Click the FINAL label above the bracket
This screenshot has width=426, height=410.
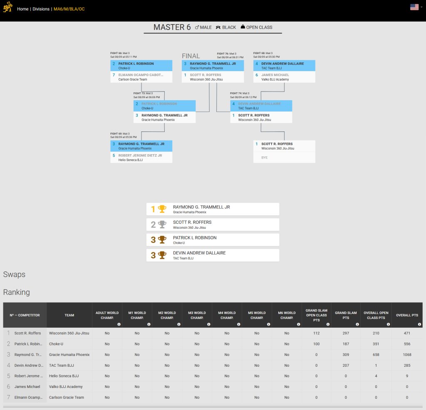(191, 56)
